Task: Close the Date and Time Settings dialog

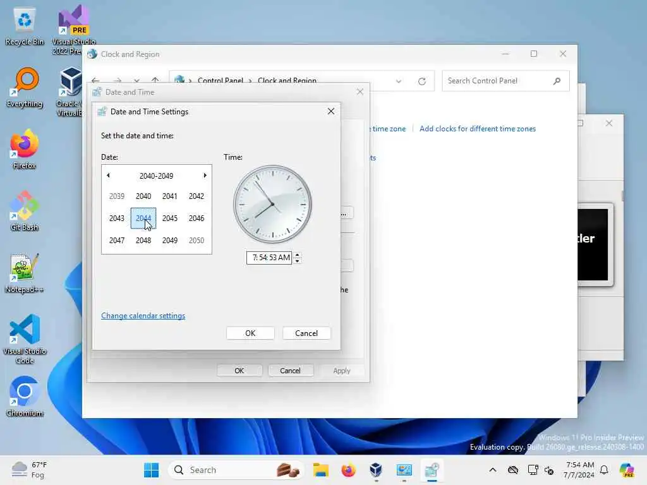Action: (x=331, y=111)
